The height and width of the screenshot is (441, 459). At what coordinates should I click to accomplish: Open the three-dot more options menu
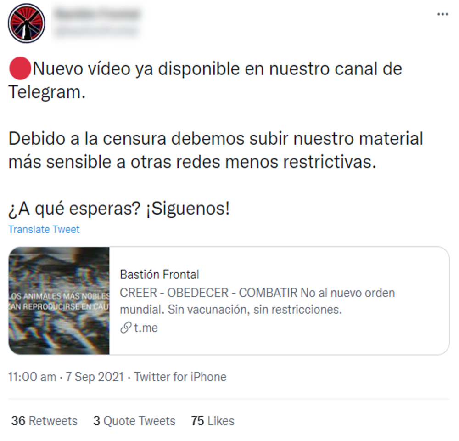[442, 14]
